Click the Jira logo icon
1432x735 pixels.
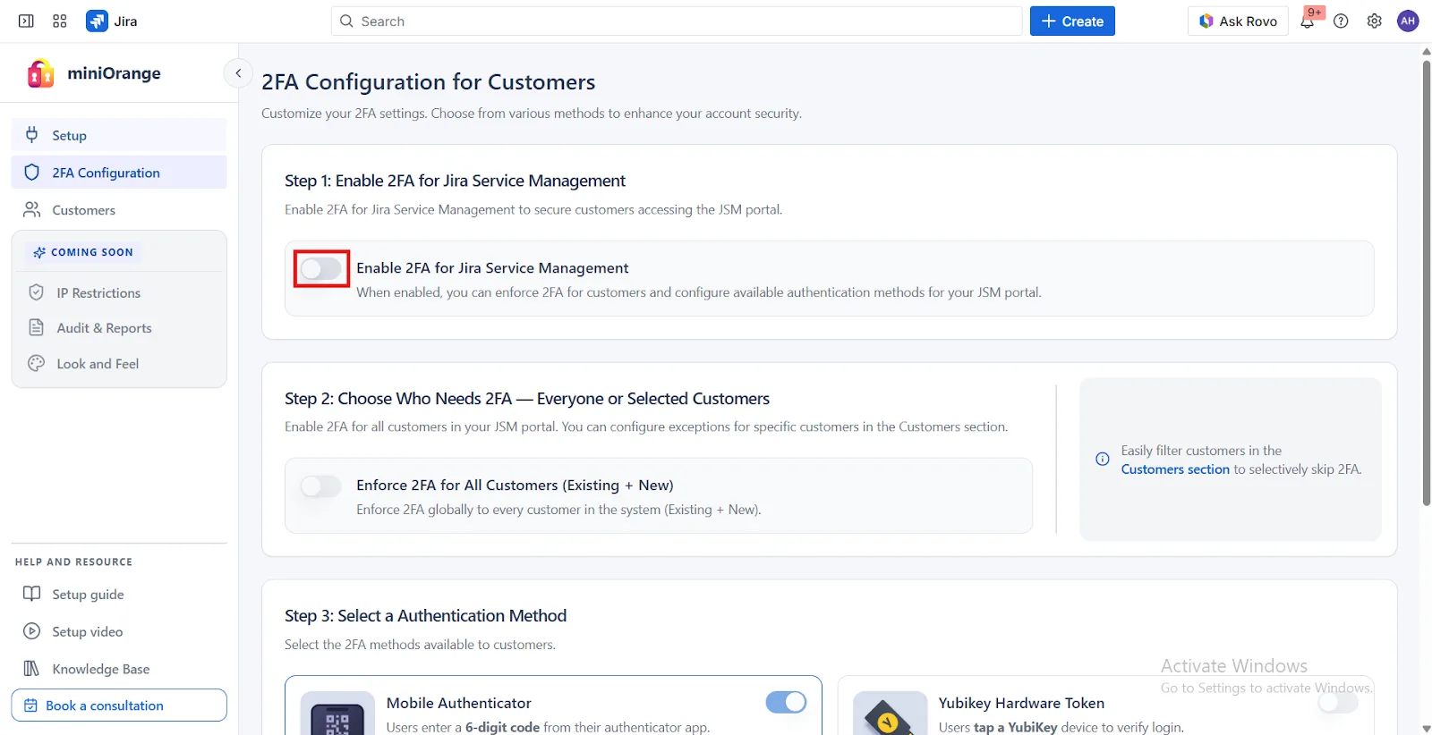(97, 21)
